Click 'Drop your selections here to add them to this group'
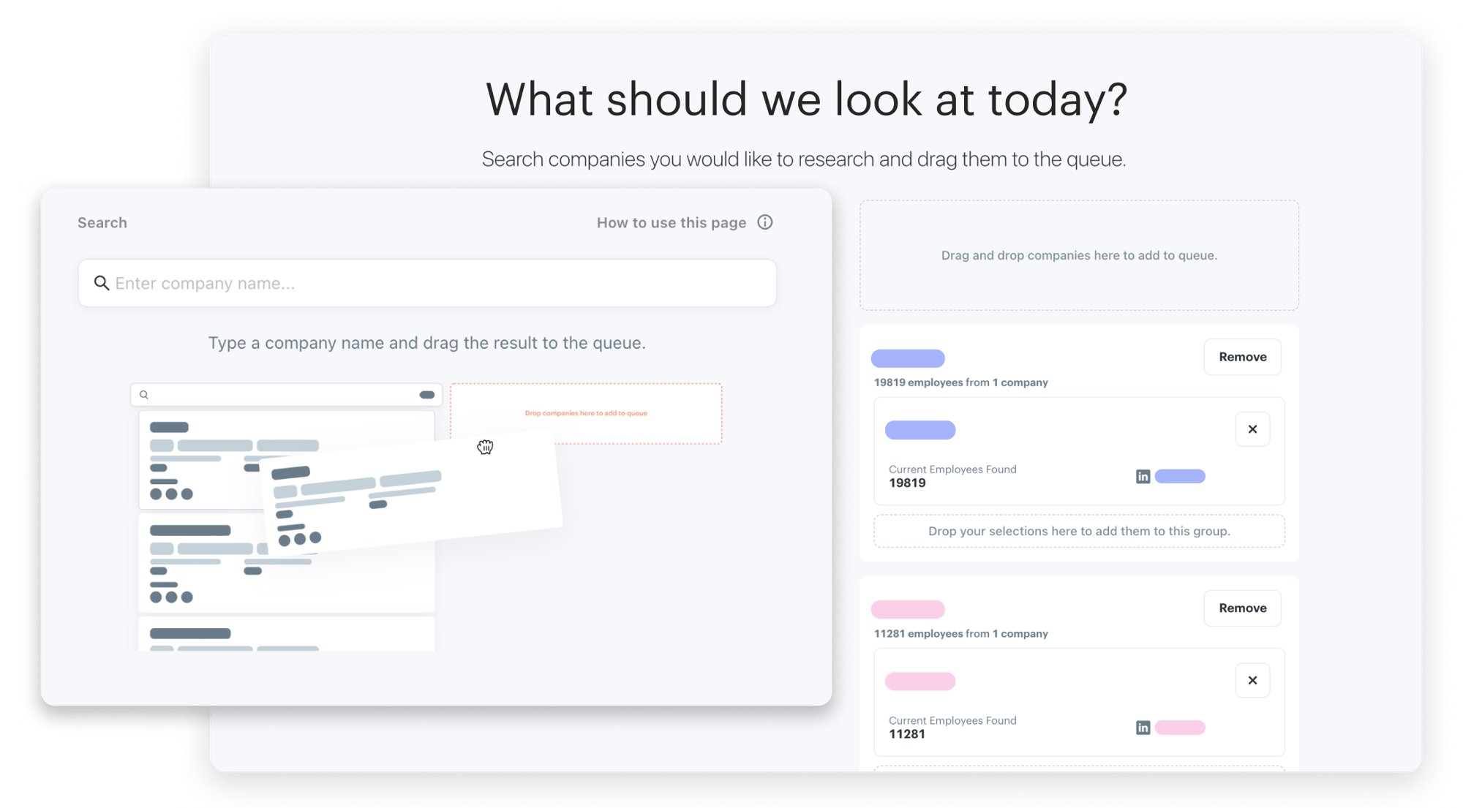The width and height of the screenshot is (1463, 808). [x=1079, y=530]
